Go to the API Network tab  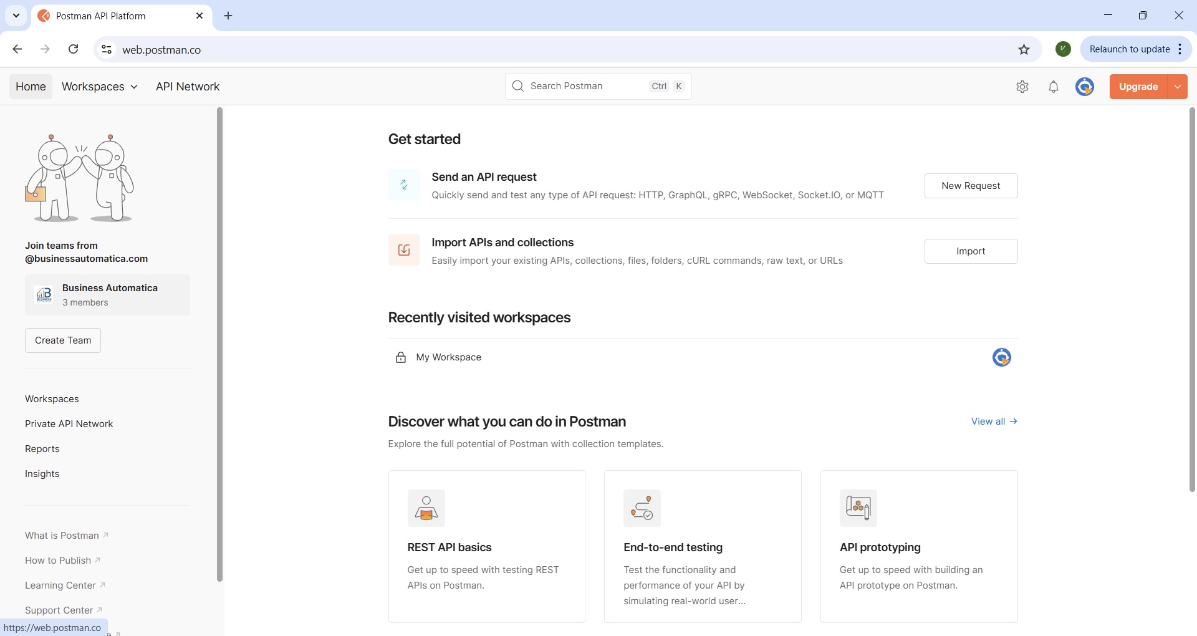click(x=188, y=87)
